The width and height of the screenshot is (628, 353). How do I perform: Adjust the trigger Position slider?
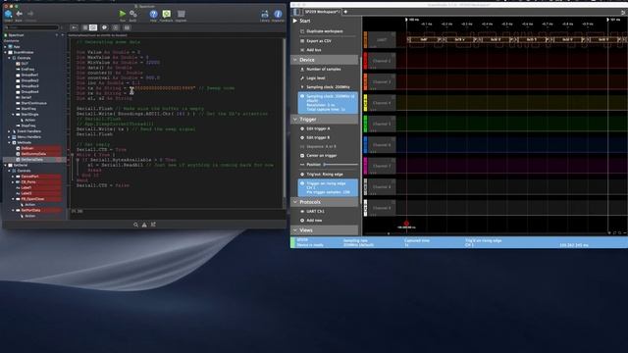click(340, 165)
